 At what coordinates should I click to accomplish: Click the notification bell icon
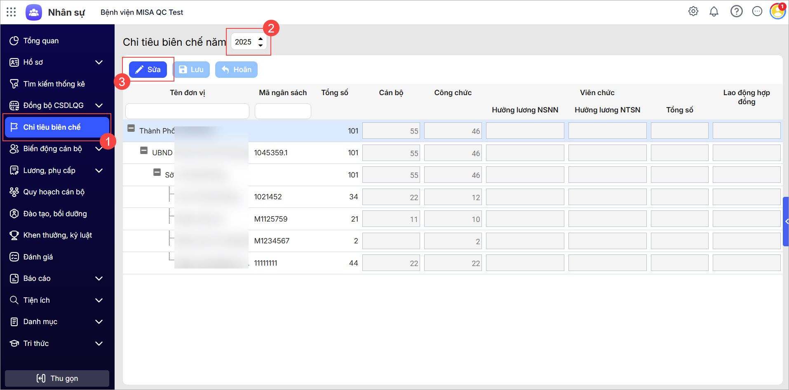(x=714, y=12)
